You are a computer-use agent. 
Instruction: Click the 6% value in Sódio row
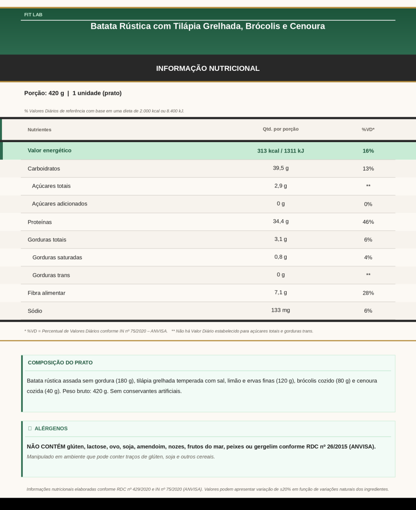coord(368,311)
